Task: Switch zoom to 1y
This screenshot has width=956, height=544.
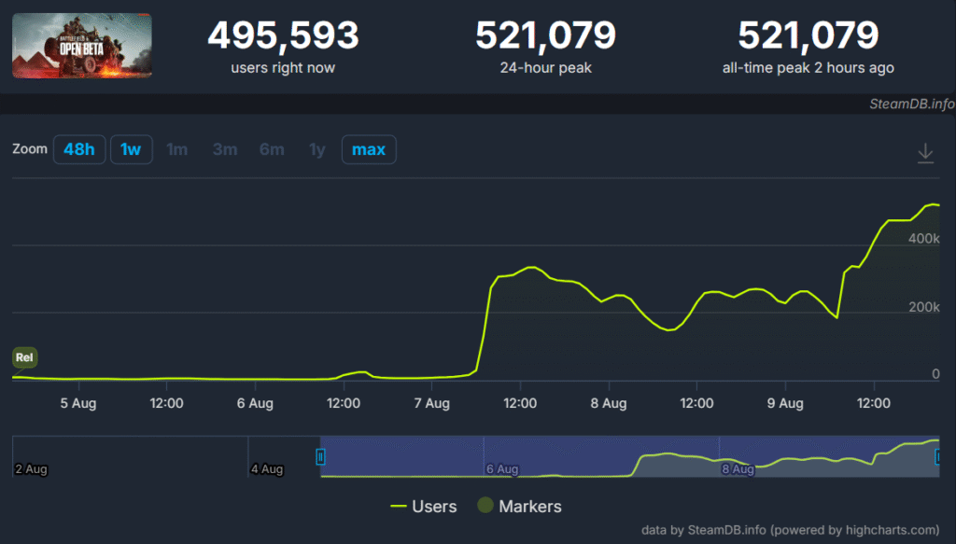Action: [317, 149]
